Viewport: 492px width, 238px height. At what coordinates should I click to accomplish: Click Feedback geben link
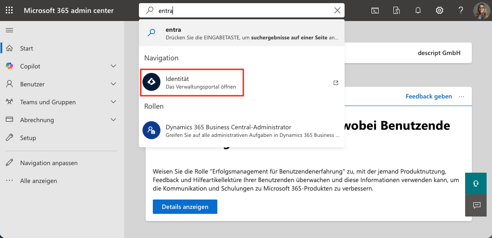[429, 96]
